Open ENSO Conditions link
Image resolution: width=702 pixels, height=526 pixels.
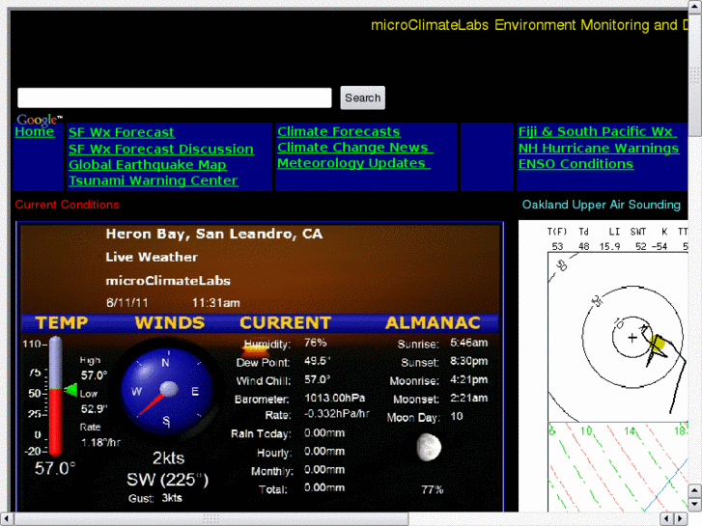(x=576, y=164)
